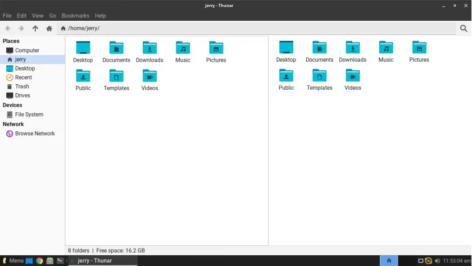
Task: Click the home toolbar icon
Action: (x=49, y=28)
